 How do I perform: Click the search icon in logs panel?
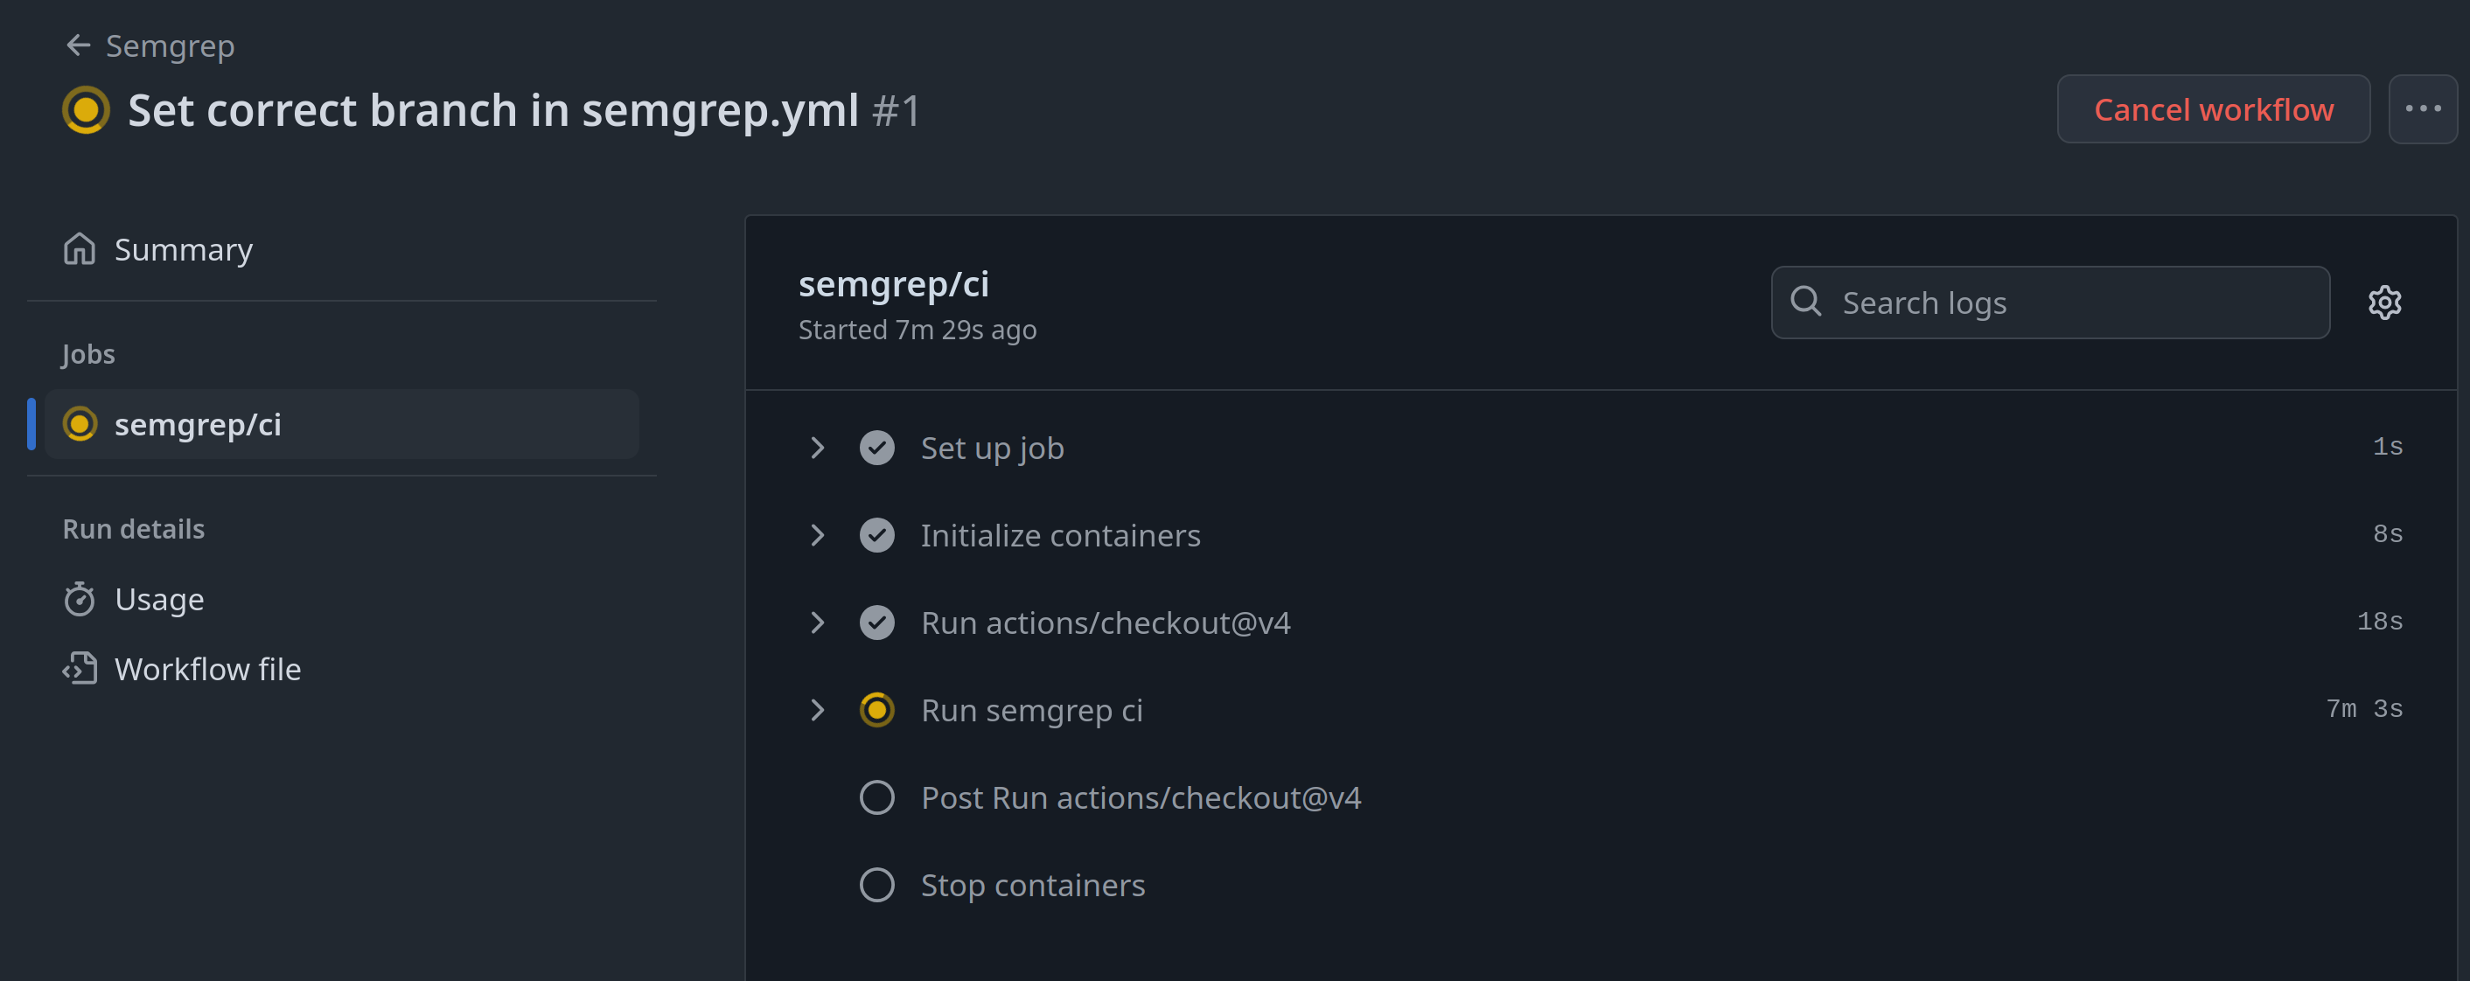pos(1809,303)
